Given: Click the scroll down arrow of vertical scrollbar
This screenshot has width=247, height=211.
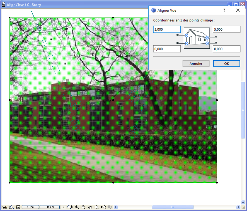Looking at the screenshot, I should [x=243, y=202].
